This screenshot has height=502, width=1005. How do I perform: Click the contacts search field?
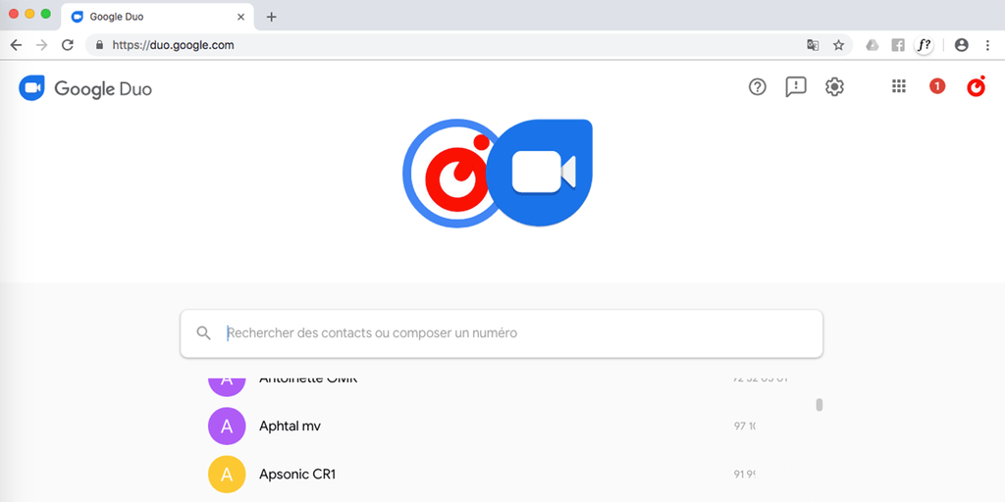click(x=502, y=333)
